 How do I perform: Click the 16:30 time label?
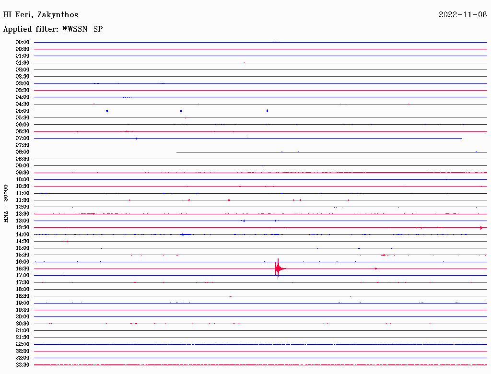[x=23, y=269]
